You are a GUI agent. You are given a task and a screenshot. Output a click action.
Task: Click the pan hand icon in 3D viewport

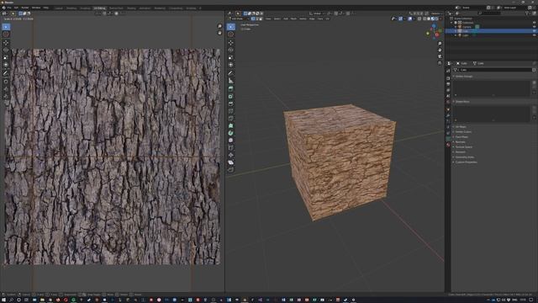440,50
